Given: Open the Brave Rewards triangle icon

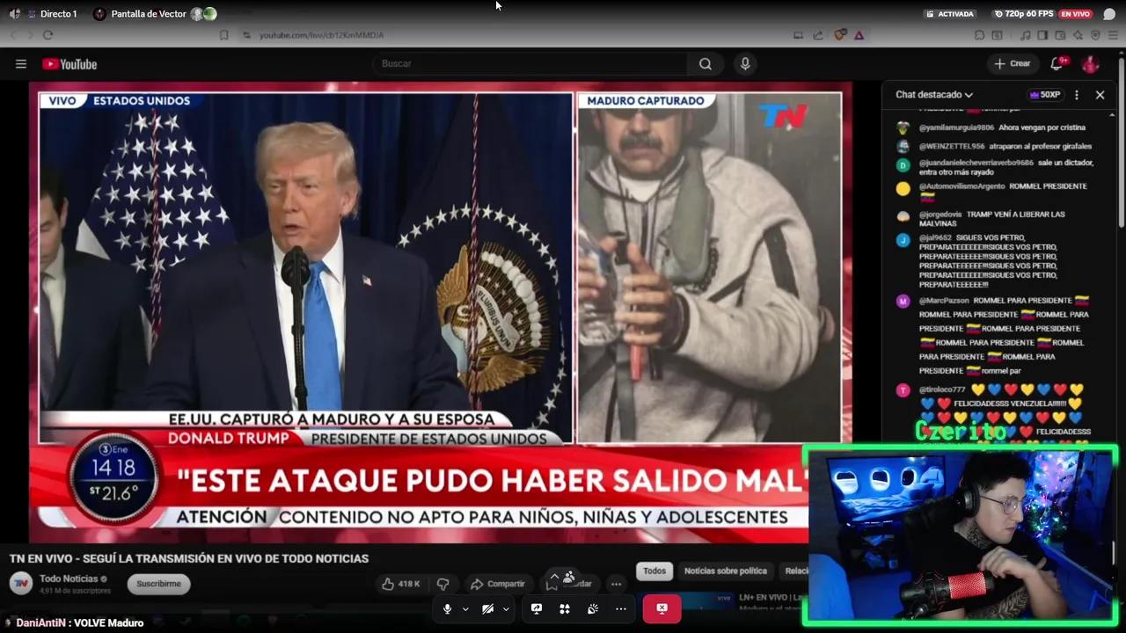Looking at the screenshot, I should point(859,35).
